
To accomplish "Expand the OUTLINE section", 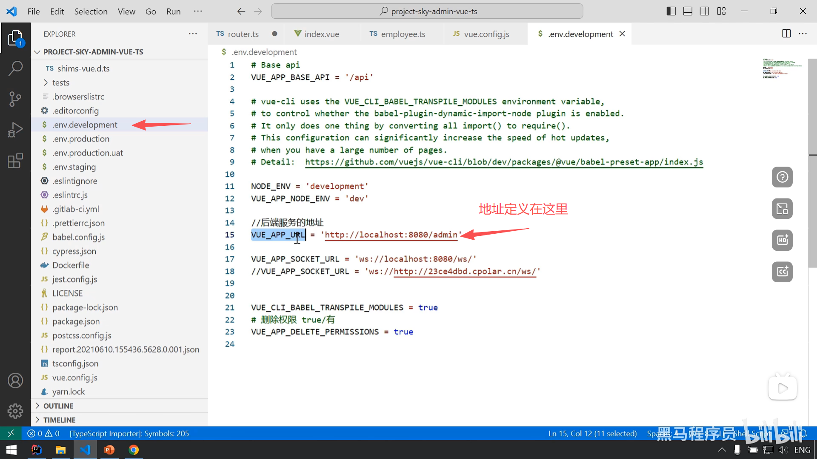I will tap(58, 406).
